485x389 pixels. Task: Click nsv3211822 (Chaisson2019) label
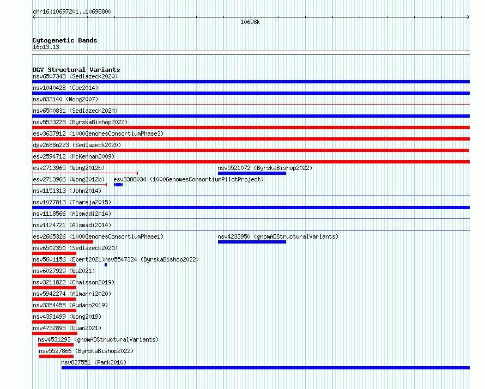[x=74, y=282]
